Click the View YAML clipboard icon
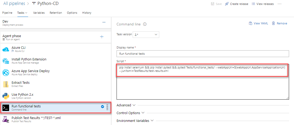The width and height of the screenshot is (294, 125). [250, 23]
